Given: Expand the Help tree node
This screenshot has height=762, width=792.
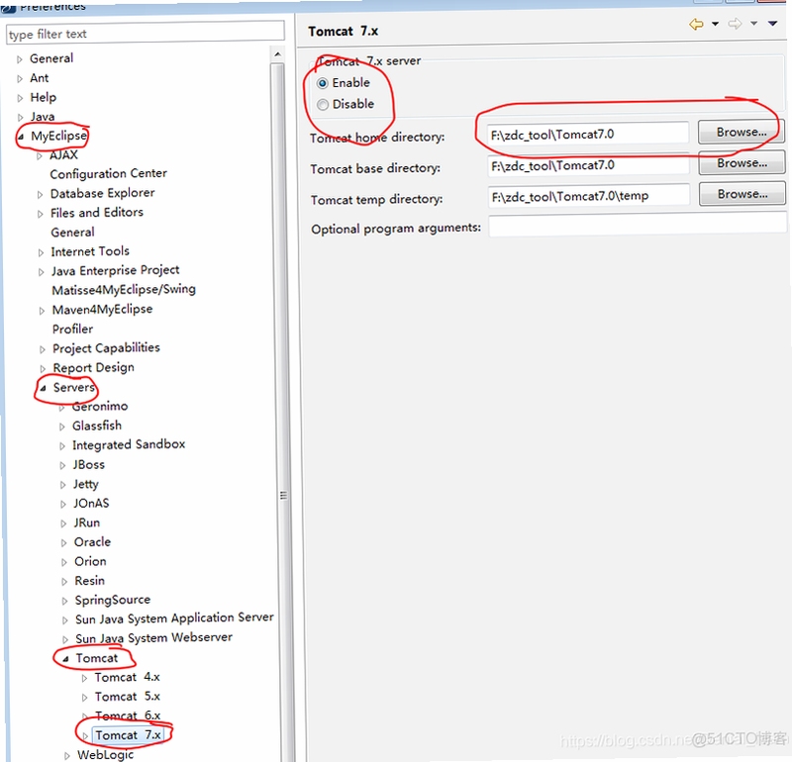Looking at the screenshot, I should [x=20, y=98].
